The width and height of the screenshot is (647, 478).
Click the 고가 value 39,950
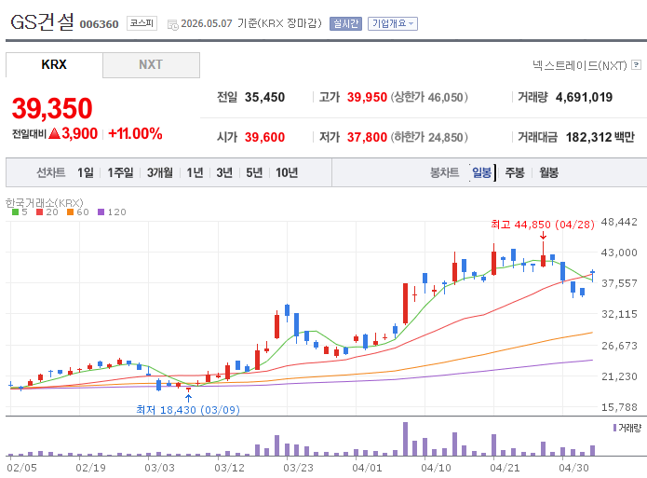point(367,97)
